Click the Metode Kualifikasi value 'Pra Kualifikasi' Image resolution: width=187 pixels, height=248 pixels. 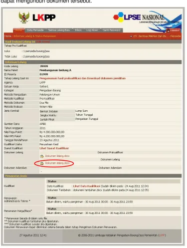47,99
